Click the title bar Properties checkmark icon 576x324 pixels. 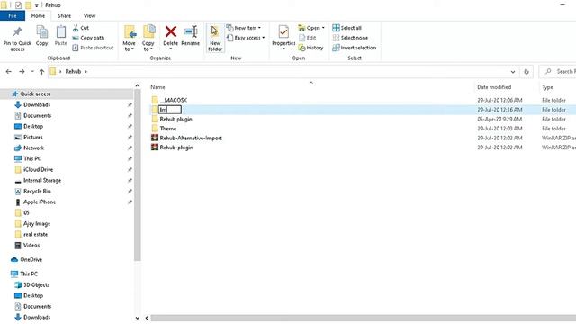(x=18, y=5)
